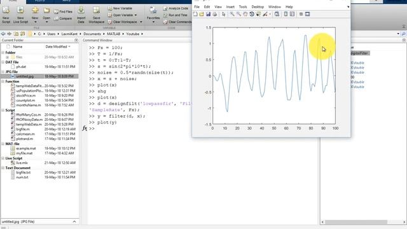407x229 pixels.
Task: Click the Favorites star icon
Action: (153, 10)
